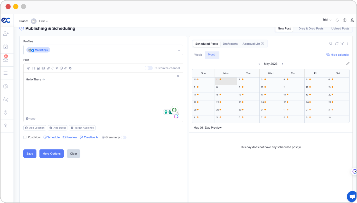Click the image icon in post toolbar
This screenshot has width=357, height=203.
38,68
